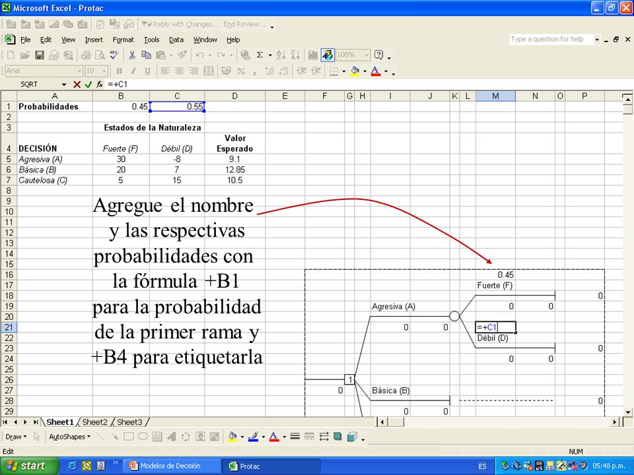Click the Fill Color bucket on formatting toolbar
634x475 pixels.
pyautogui.click(x=355, y=71)
